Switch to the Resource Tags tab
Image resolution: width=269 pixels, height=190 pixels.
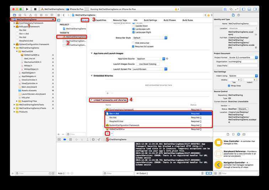pyautogui.click(x=120, y=20)
